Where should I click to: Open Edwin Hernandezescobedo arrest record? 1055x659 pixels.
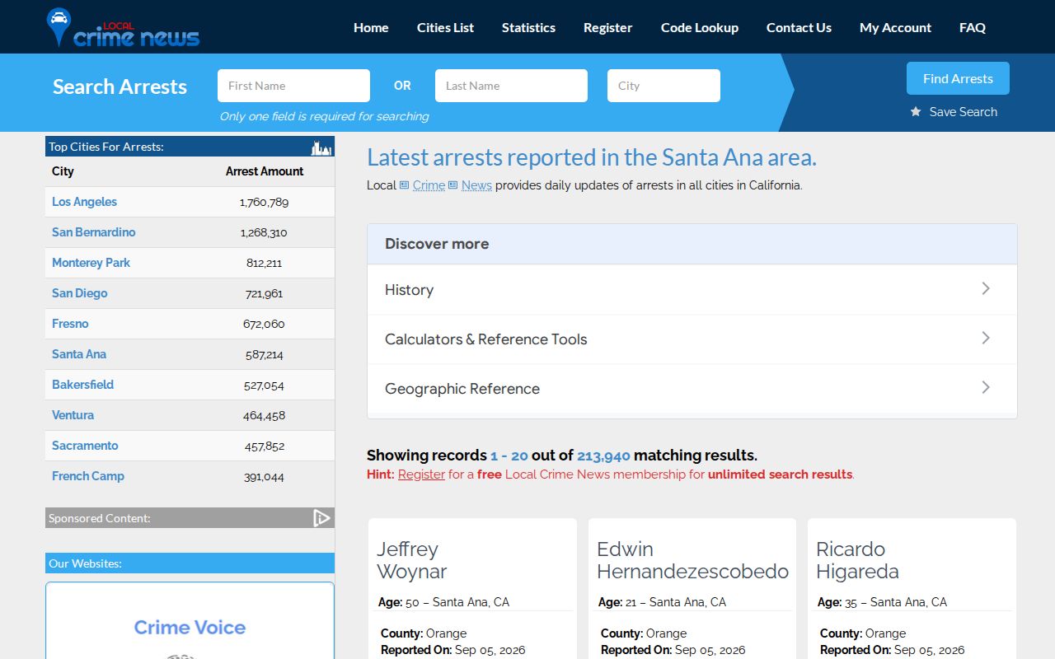coord(692,560)
